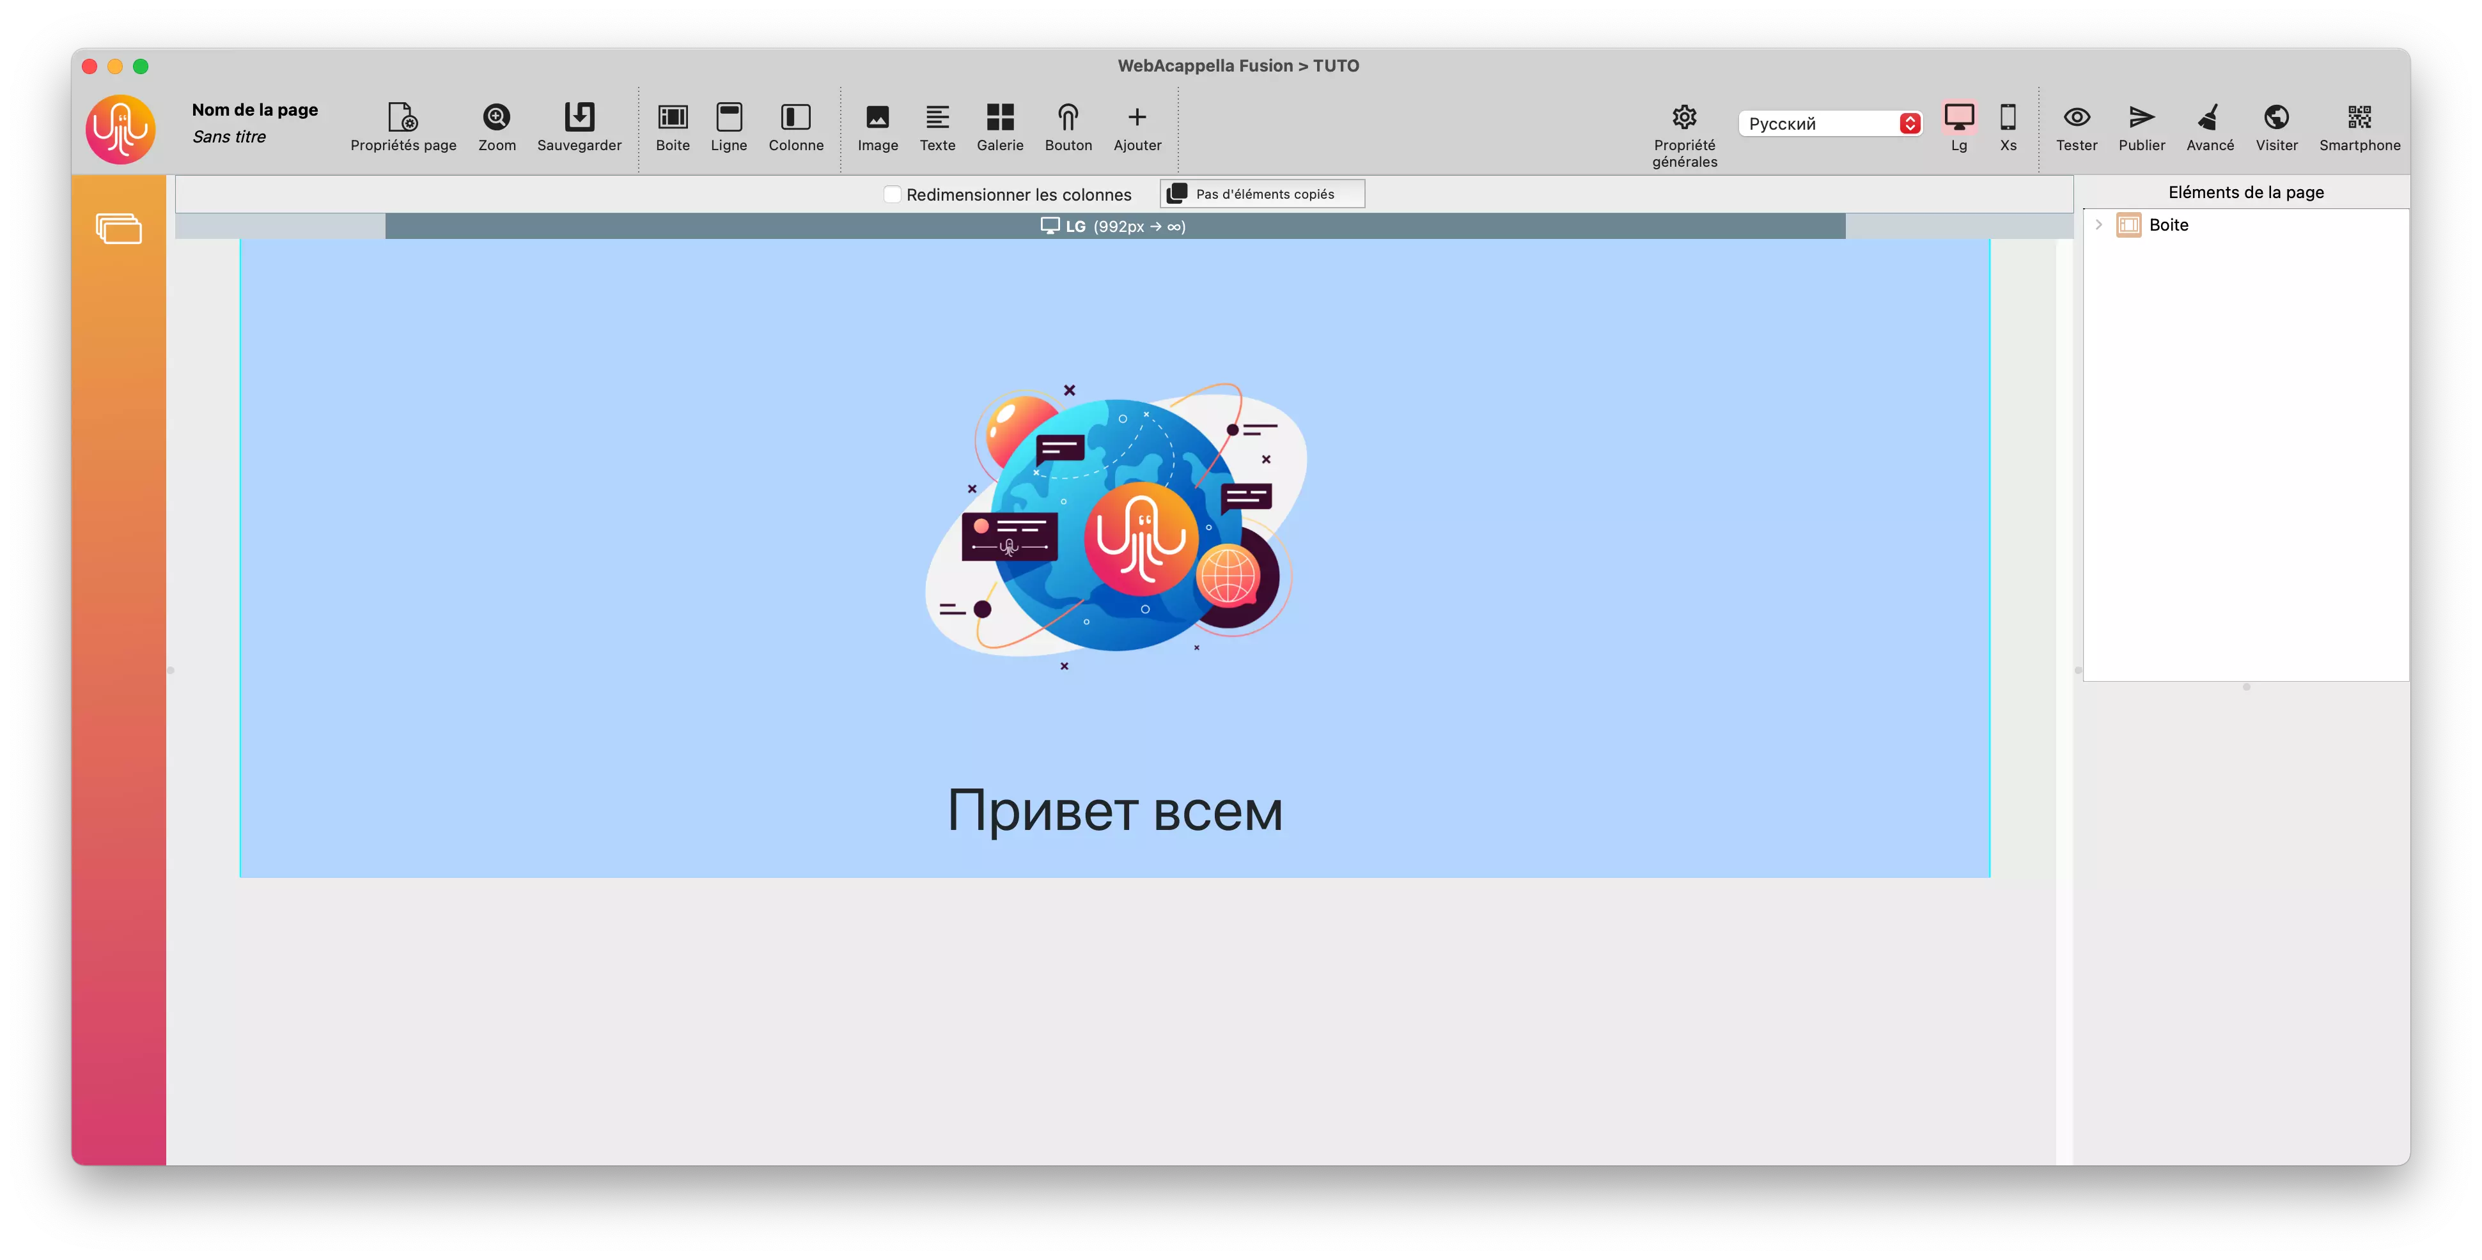Select the Image insertion tool
Viewport: 2482px width, 1260px height.
click(877, 128)
